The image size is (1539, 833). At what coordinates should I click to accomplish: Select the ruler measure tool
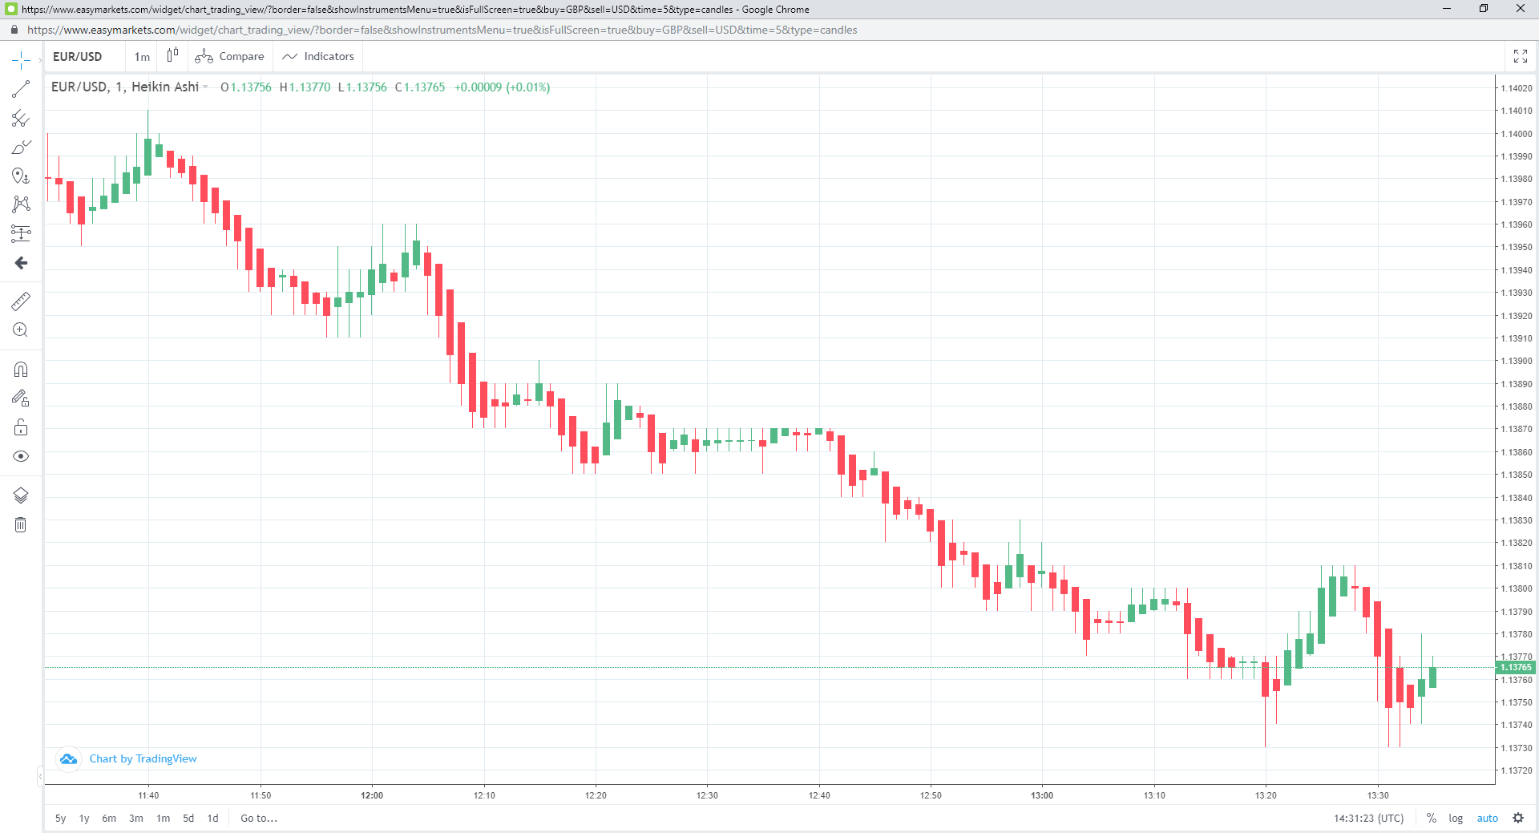click(x=21, y=301)
